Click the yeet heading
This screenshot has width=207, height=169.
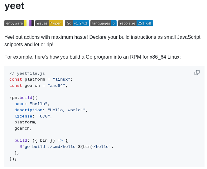pos(14,6)
